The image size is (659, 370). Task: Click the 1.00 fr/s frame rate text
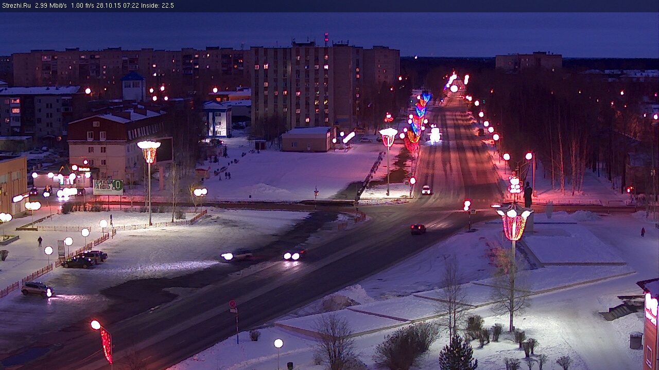pos(82,6)
